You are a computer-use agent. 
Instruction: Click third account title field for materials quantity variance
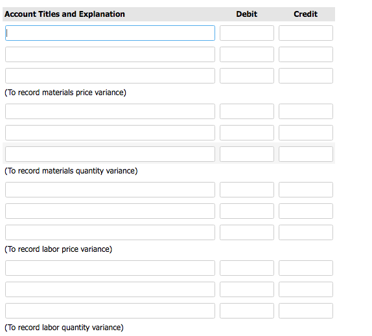coord(110,154)
